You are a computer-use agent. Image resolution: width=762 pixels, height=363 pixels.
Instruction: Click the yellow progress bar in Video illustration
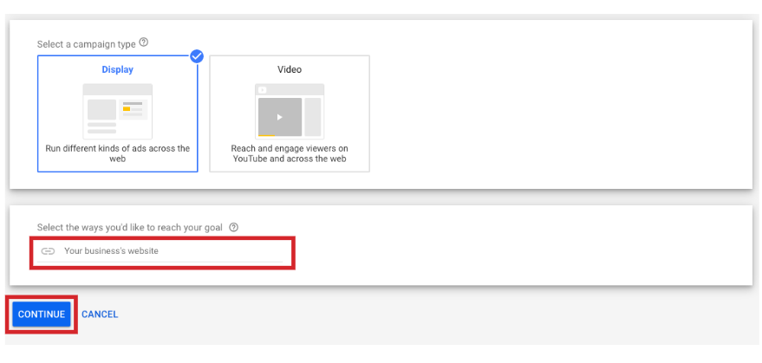point(267,135)
